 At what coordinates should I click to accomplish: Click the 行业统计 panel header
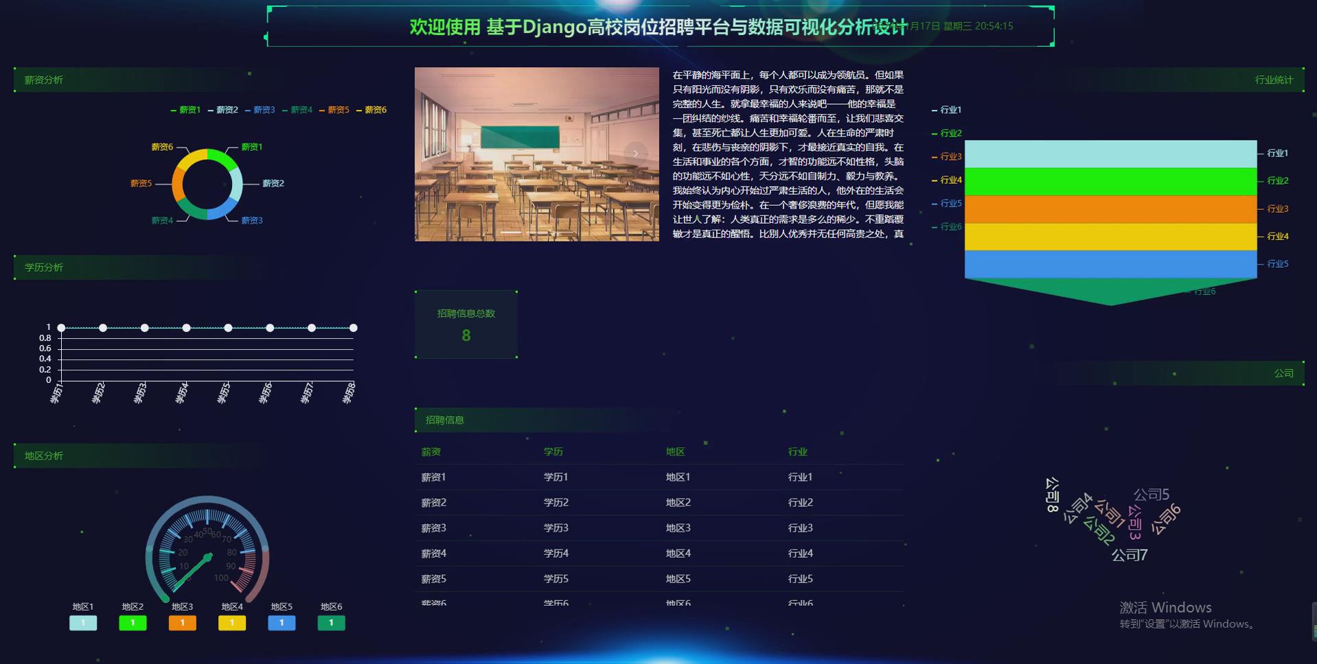1274,80
